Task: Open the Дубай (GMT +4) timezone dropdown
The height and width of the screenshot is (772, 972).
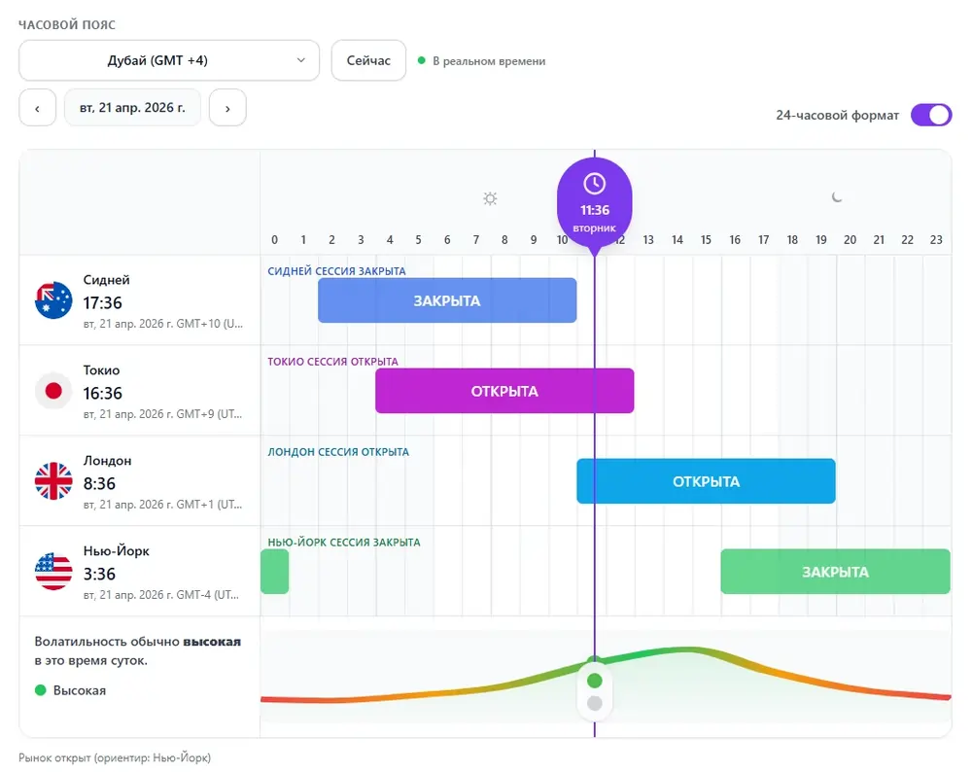Action: tap(169, 60)
